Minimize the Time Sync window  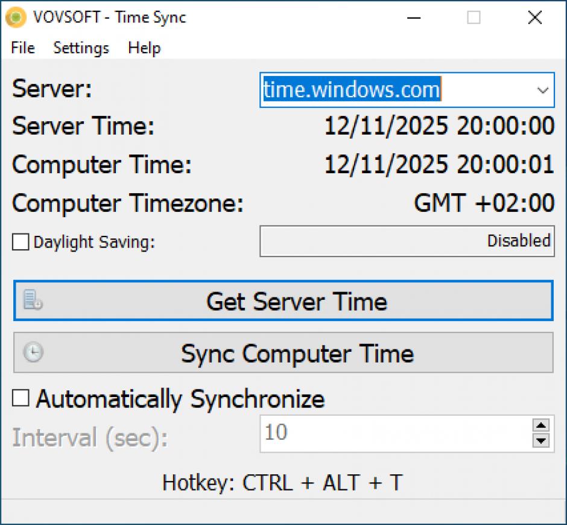[x=414, y=17]
